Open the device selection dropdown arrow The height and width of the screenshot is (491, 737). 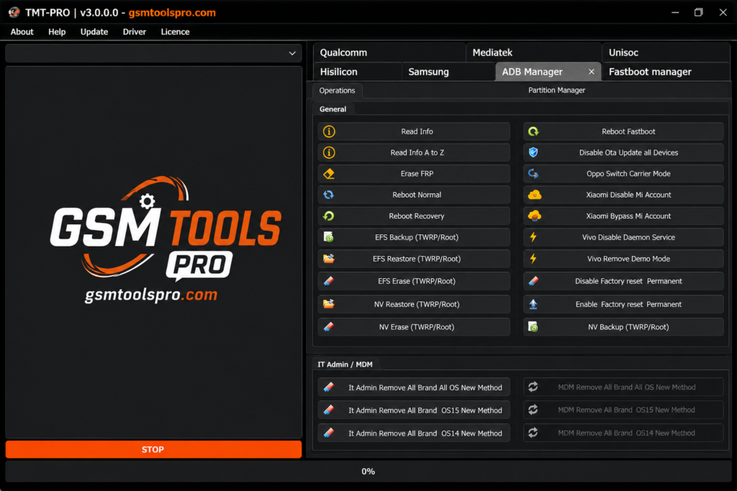[x=292, y=53]
